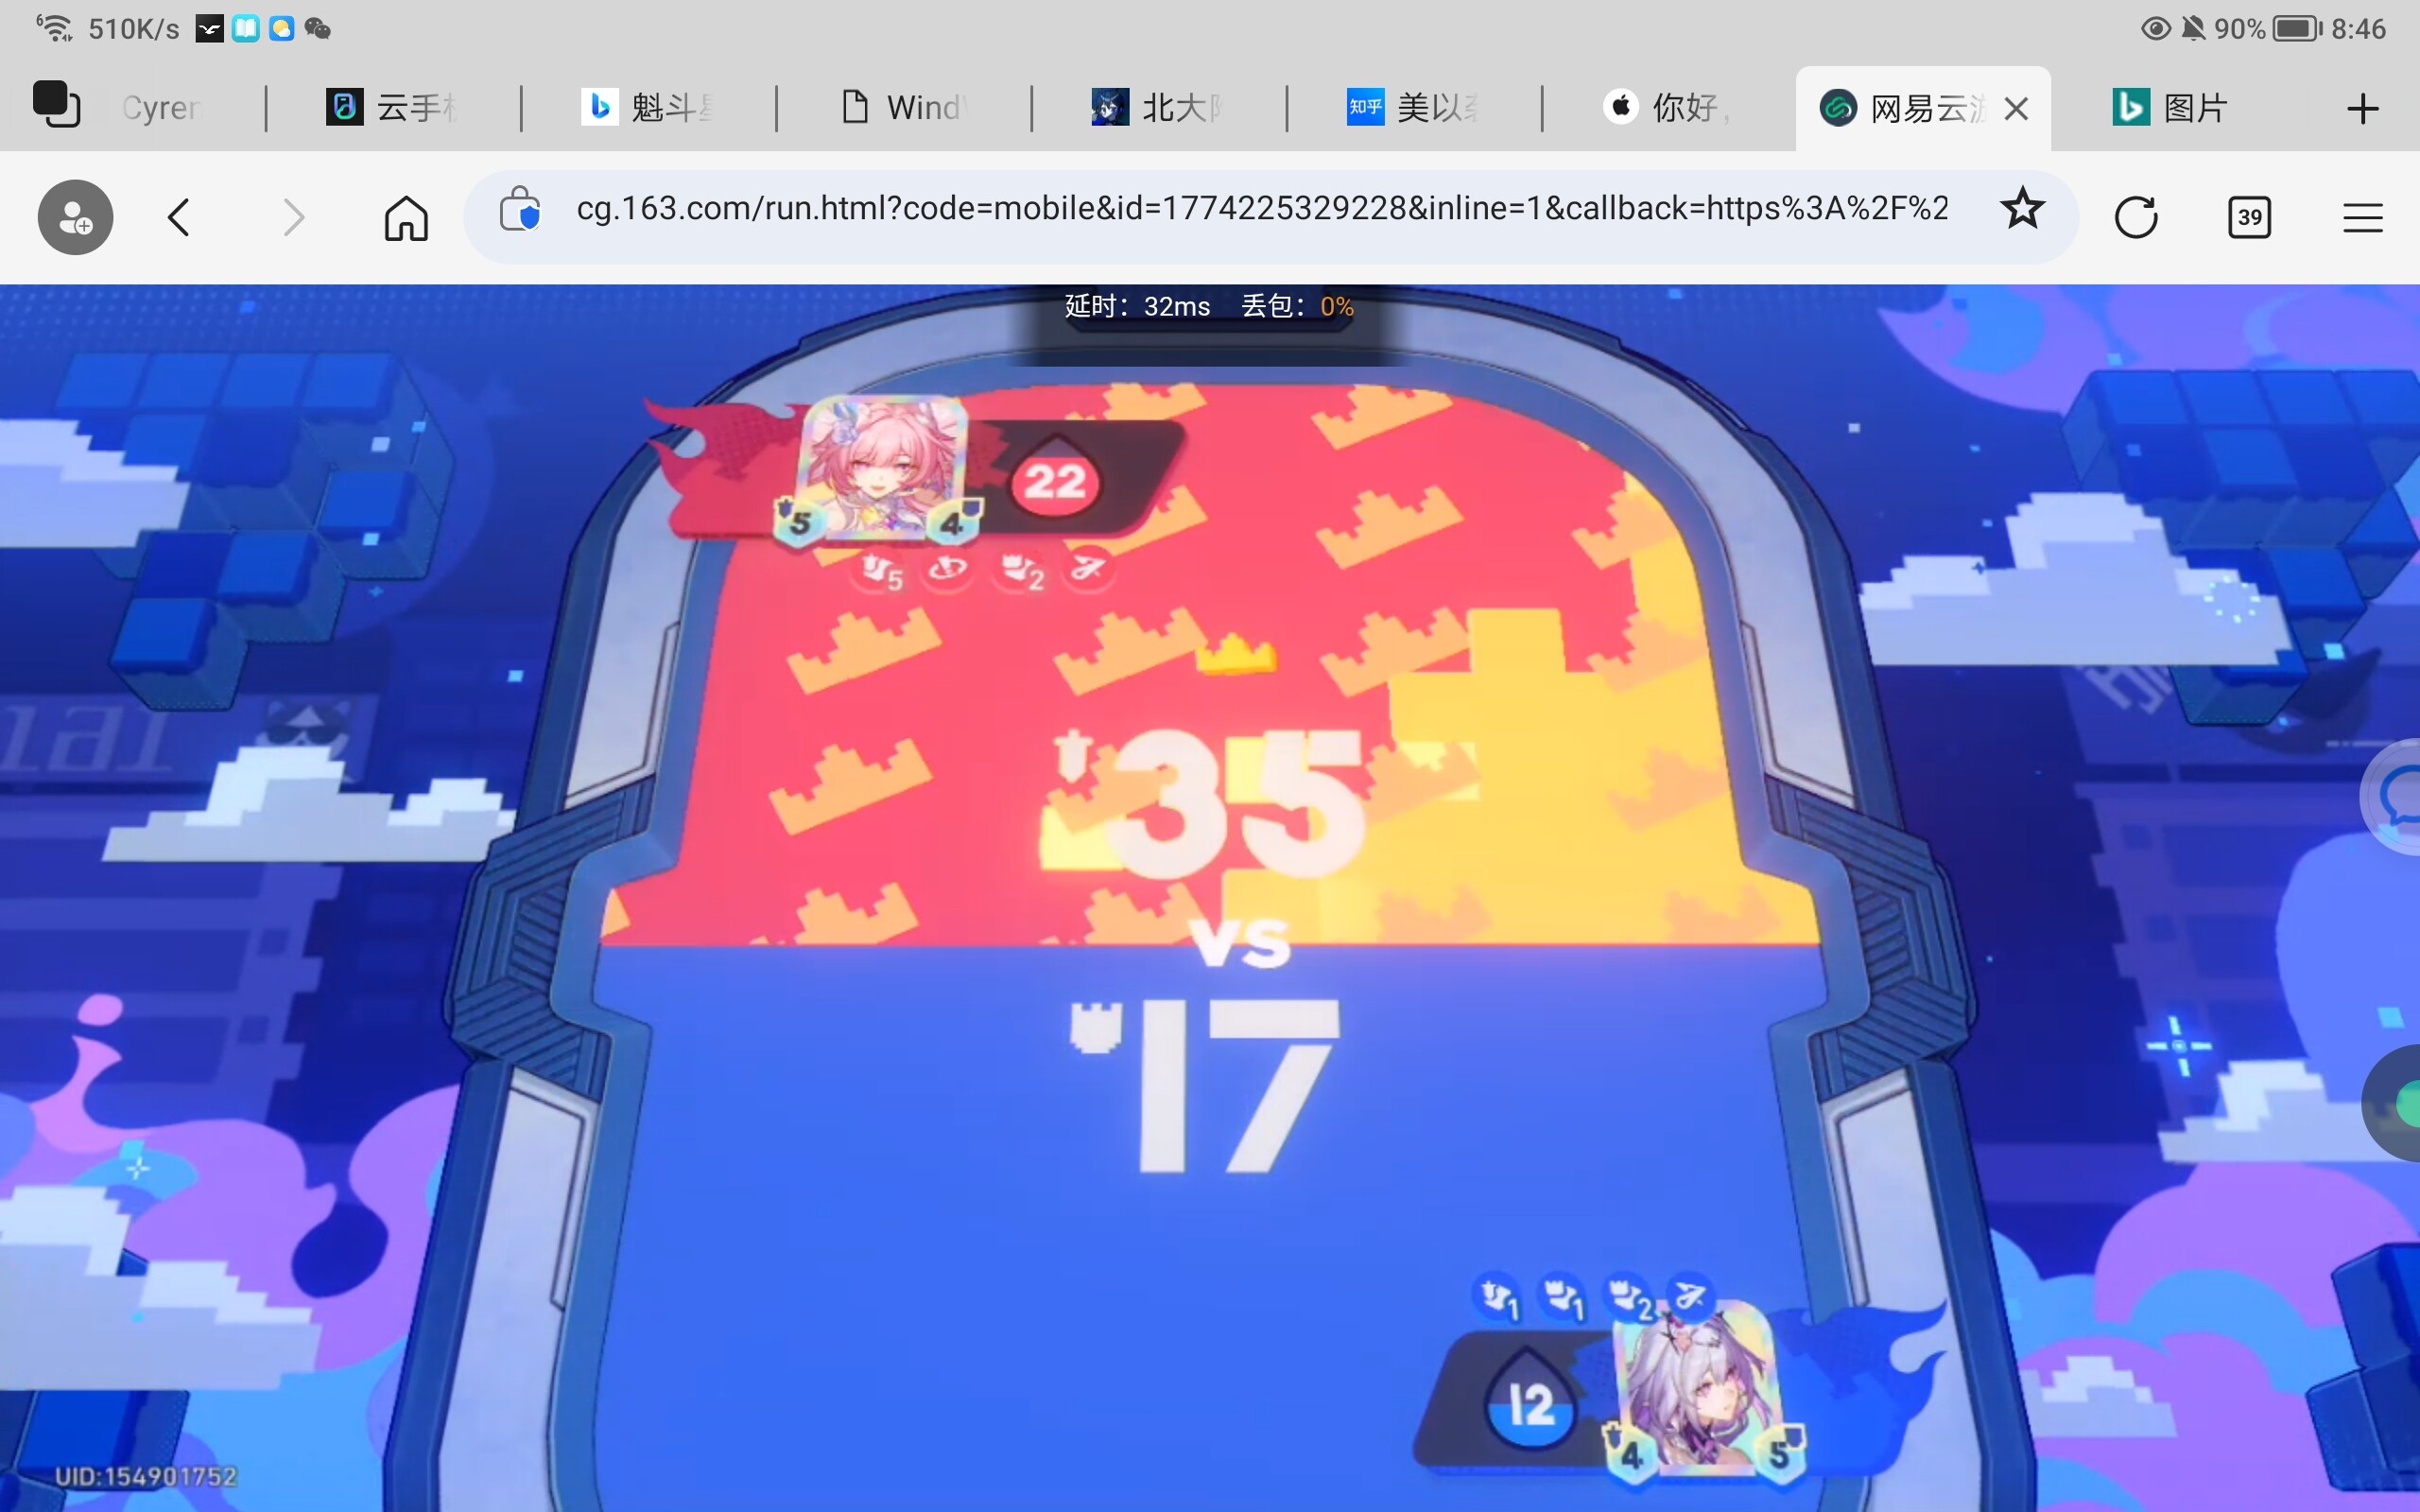Click the site security shield icon

[520, 210]
